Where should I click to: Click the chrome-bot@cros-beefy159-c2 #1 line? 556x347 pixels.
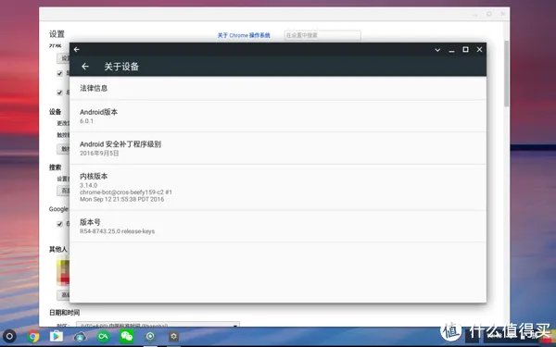[x=126, y=192]
